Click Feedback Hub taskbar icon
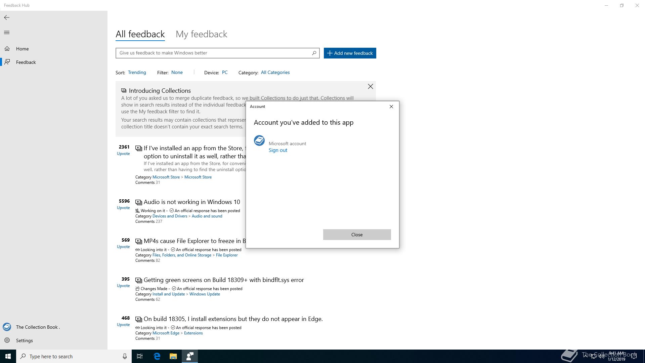The width and height of the screenshot is (645, 363). (x=190, y=356)
